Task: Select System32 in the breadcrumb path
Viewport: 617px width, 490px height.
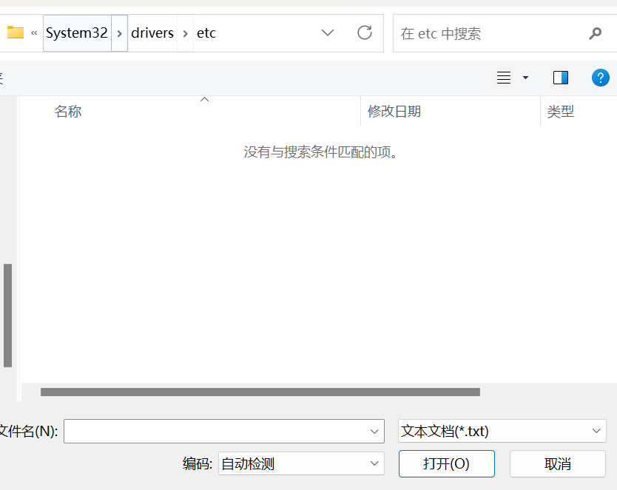Action: tap(77, 33)
